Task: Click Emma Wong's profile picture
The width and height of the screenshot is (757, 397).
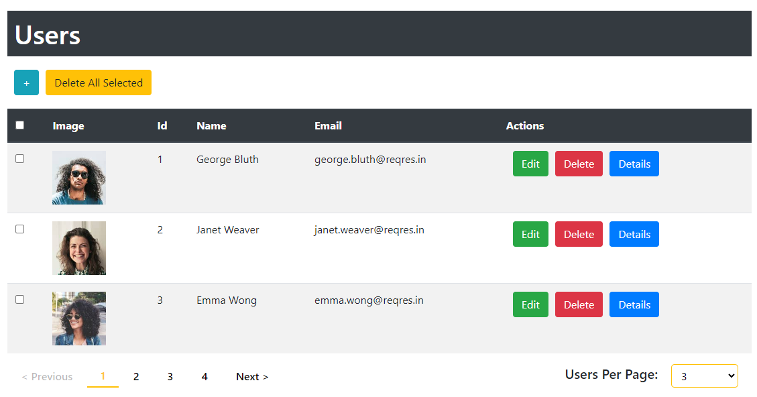Action: [79, 319]
